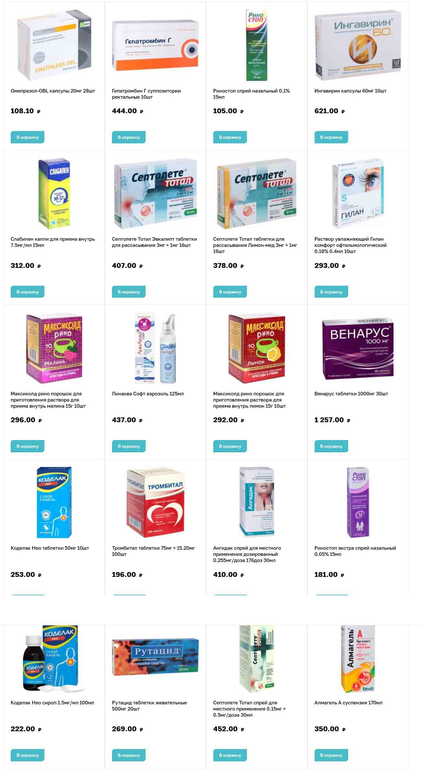View Коделак Нео таблетки package image
The height and width of the screenshot is (772, 422).
coord(54,502)
